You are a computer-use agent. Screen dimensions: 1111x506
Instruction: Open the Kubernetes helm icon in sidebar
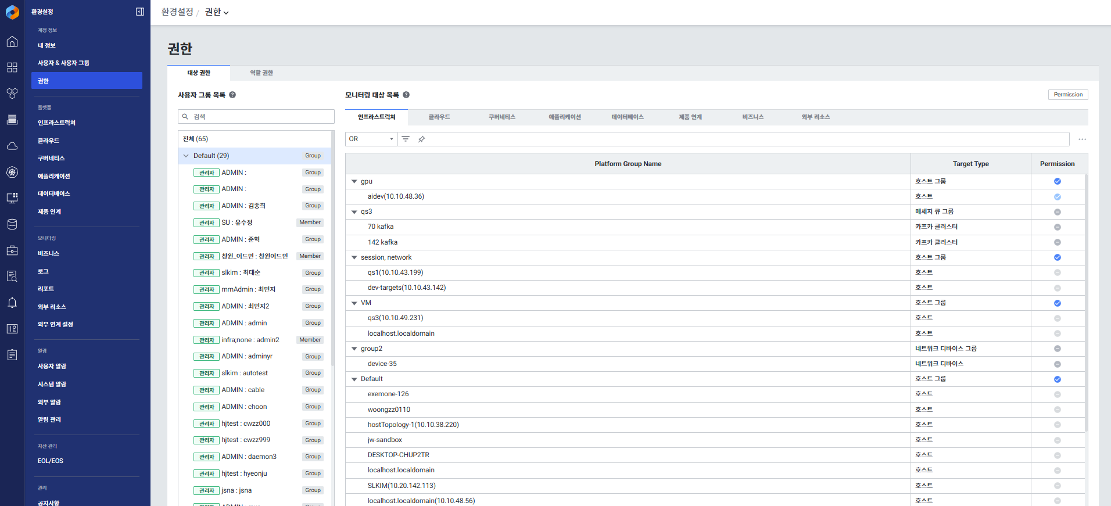(x=12, y=172)
